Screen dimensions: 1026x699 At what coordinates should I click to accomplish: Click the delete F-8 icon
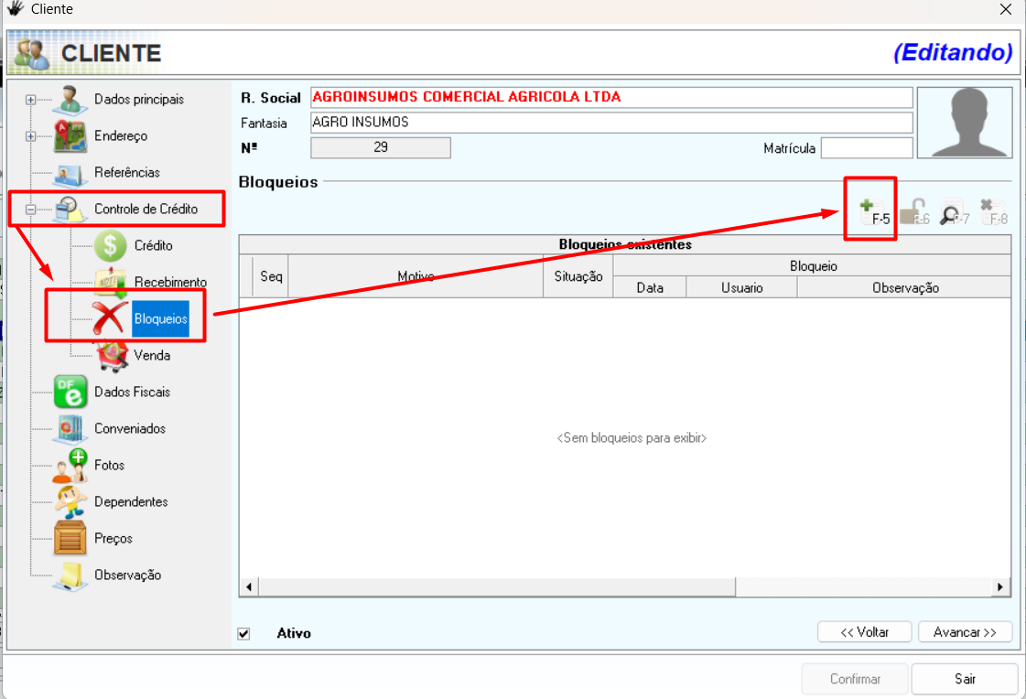(992, 214)
